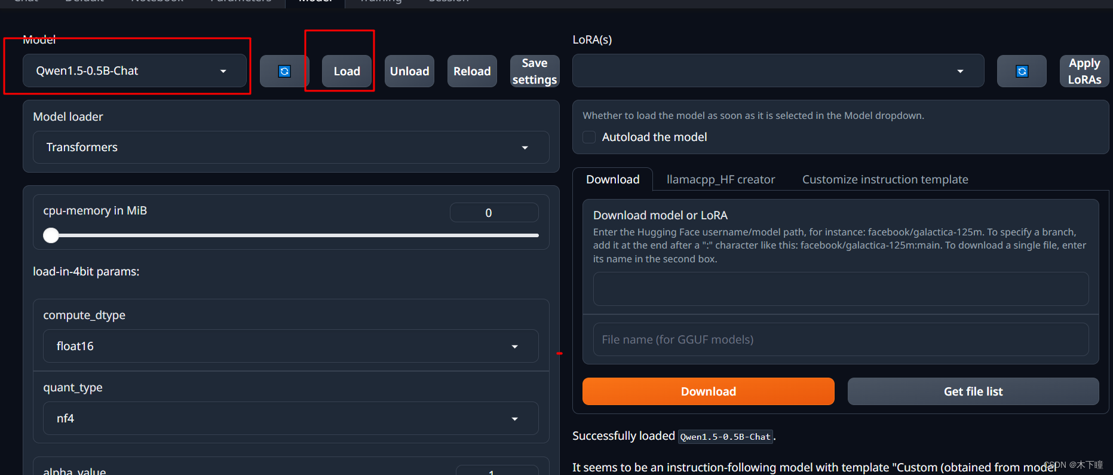Switch to the Download tab
Viewport: 1113px width, 475px height.
pyautogui.click(x=612, y=179)
